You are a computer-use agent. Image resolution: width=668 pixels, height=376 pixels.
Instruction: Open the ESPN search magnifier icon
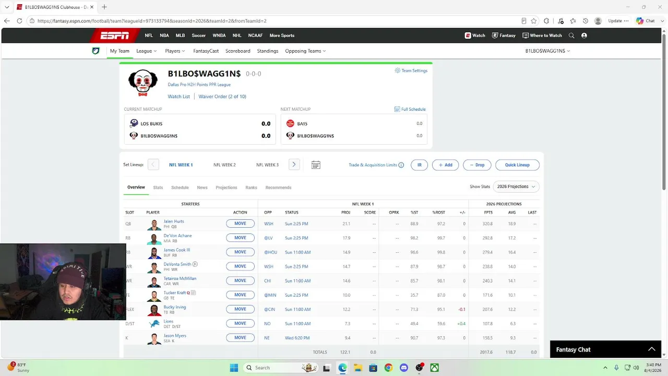click(x=571, y=36)
